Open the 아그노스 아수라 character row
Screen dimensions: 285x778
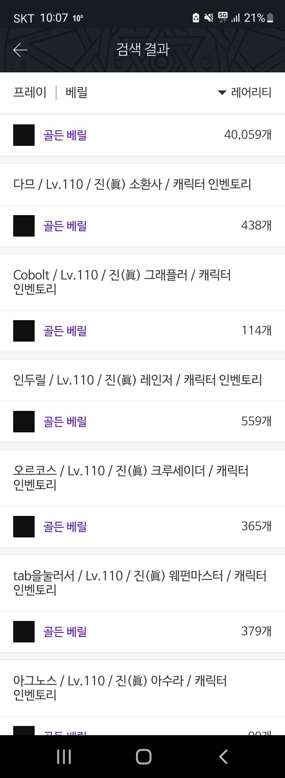120,688
